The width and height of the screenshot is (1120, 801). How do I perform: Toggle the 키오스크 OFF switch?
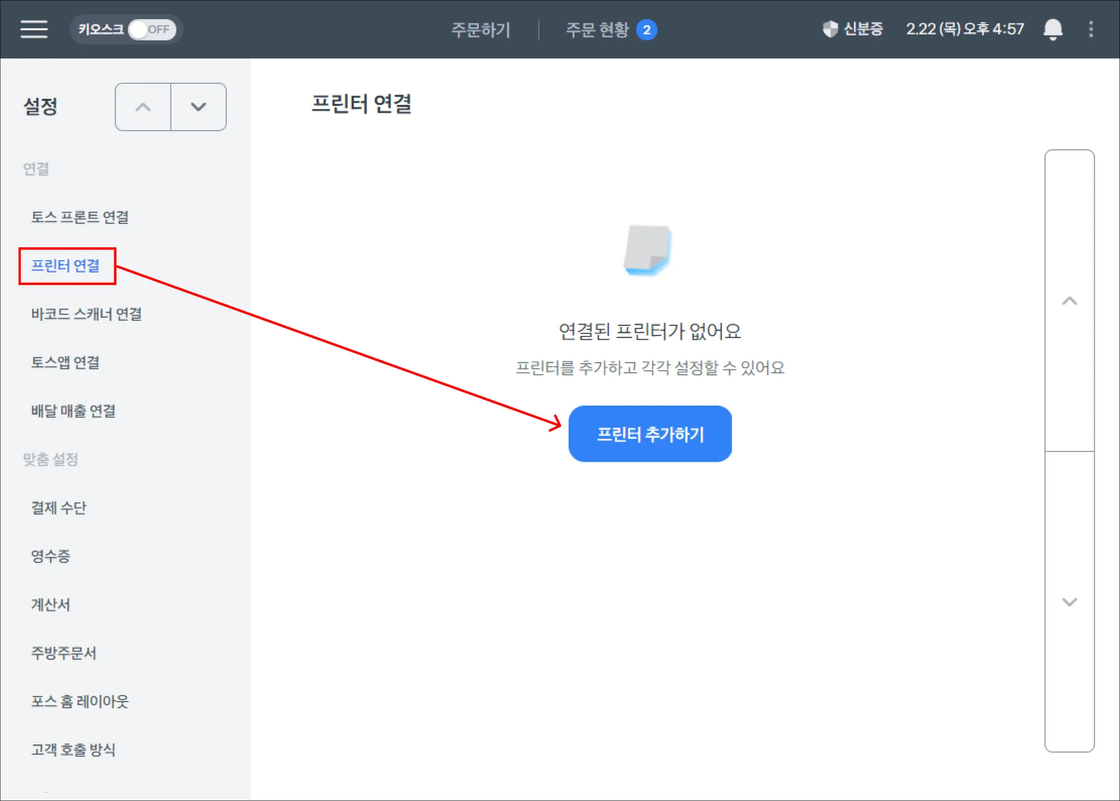coord(152,30)
